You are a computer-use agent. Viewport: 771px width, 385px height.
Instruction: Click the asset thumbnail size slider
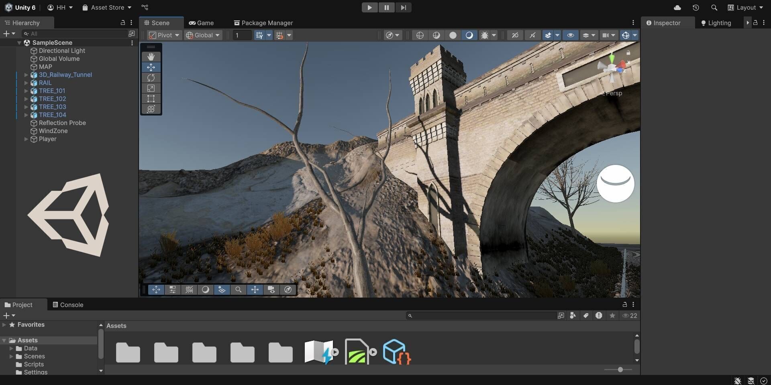tap(618, 370)
